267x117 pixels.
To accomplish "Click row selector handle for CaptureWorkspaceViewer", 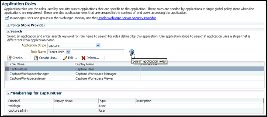I will tap(7, 78).
